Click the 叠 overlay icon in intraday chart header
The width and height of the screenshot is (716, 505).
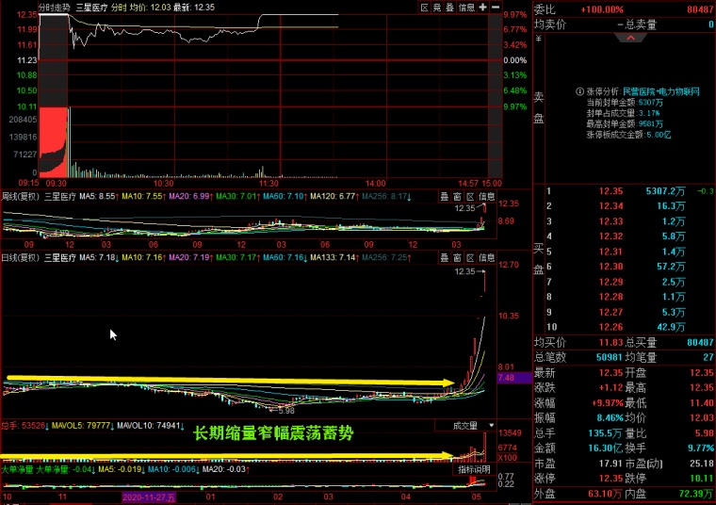click(449, 7)
